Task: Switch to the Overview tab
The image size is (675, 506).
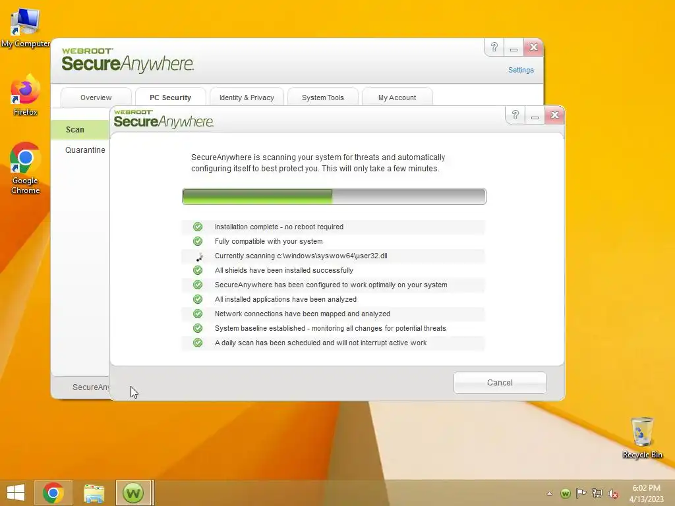Action: coord(96,98)
